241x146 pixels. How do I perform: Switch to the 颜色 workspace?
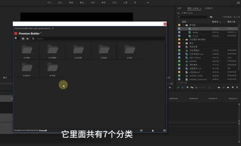coord(82,3)
